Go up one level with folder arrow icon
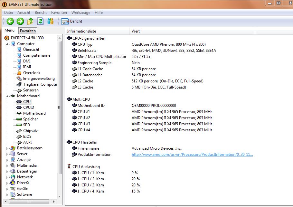The height and width of the screenshot is (207, 293). [30, 21]
